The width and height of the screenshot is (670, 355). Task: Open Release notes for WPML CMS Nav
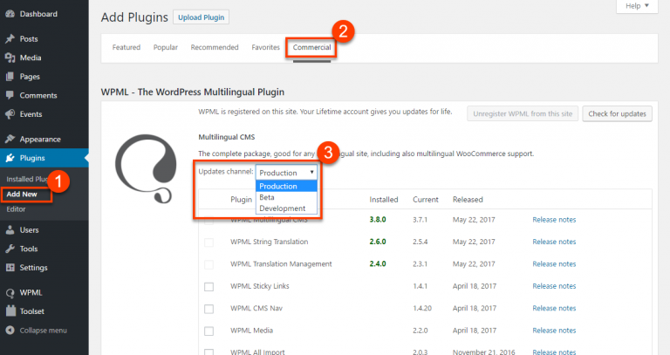554,309
